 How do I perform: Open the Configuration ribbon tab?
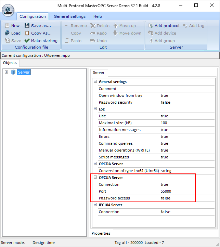point(33,16)
